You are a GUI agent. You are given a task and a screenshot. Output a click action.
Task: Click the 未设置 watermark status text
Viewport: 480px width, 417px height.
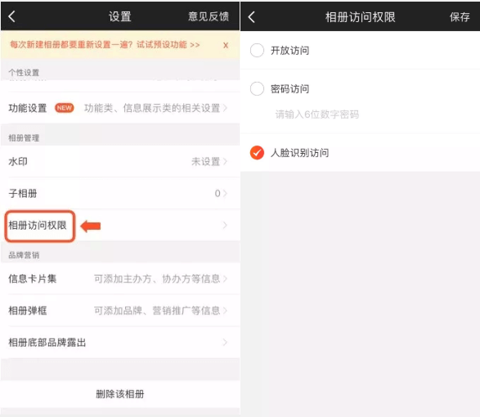point(206,161)
